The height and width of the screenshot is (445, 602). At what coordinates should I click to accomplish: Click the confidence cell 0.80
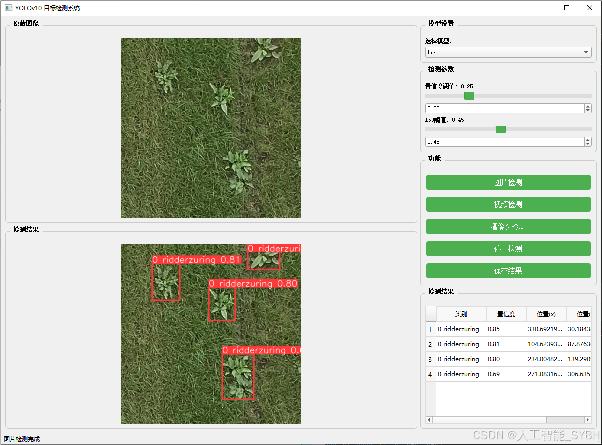pyautogui.click(x=506, y=359)
